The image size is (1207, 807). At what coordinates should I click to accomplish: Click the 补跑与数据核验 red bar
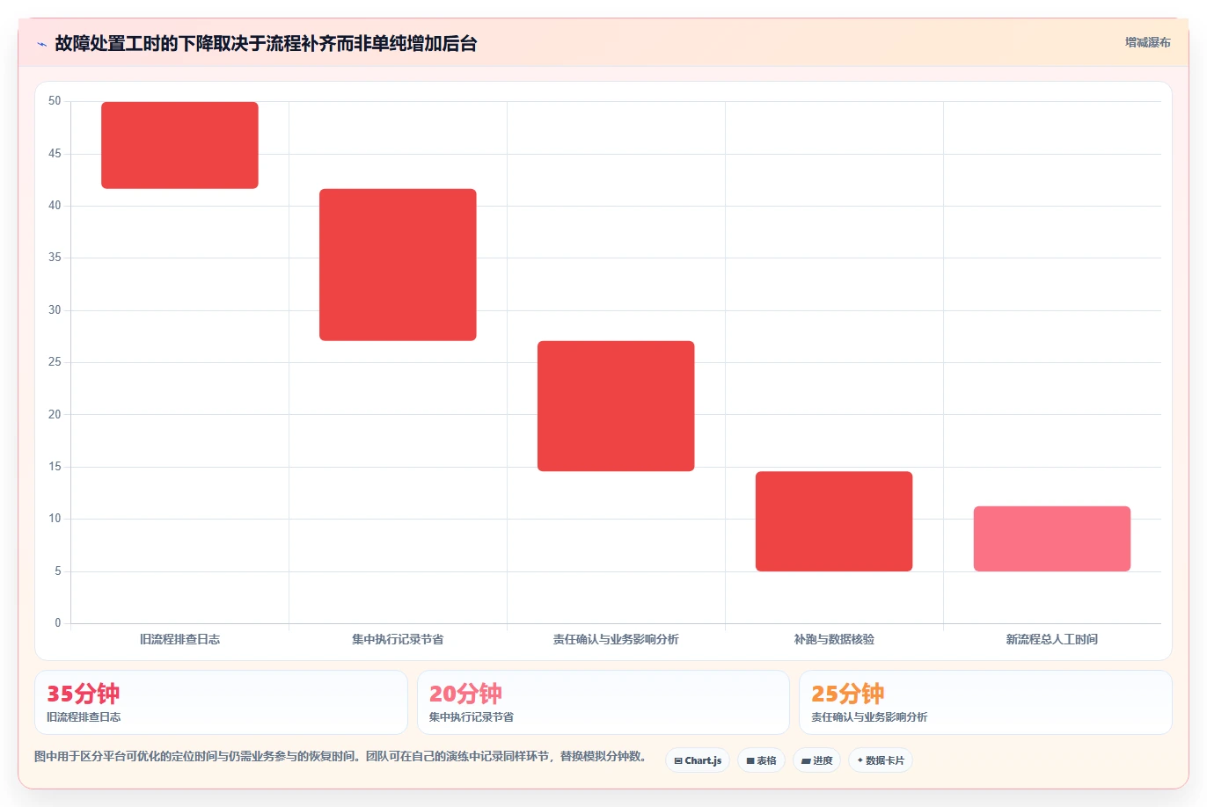click(834, 521)
